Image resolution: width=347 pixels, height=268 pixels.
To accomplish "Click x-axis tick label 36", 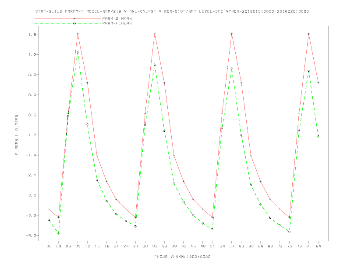I will pos(164,246).
